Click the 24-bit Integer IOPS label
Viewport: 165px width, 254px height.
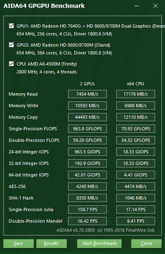pyautogui.click(x=29, y=152)
